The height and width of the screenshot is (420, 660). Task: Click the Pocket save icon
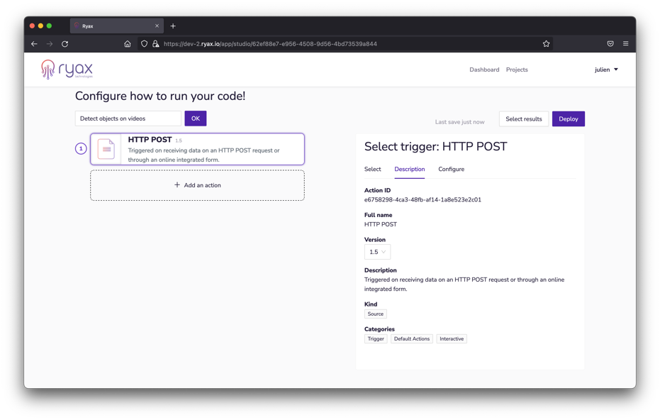[610, 44]
